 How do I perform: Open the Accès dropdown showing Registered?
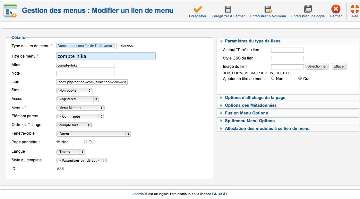click(78, 99)
